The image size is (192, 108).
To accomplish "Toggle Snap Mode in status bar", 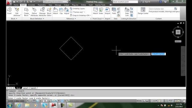I will coord(31,101).
